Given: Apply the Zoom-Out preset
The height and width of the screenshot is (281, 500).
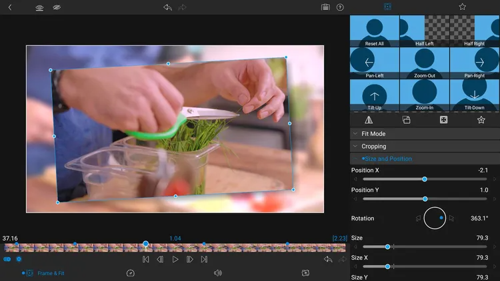Looking at the screenshot, I should 424,63.
